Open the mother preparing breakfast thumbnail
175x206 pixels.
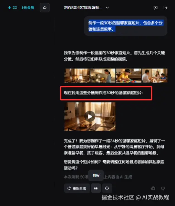pos(103,76)
